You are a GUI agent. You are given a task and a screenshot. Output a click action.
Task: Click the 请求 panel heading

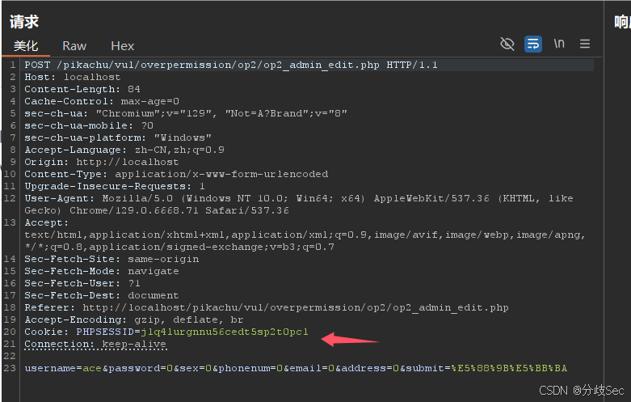(x=24, y=22)
